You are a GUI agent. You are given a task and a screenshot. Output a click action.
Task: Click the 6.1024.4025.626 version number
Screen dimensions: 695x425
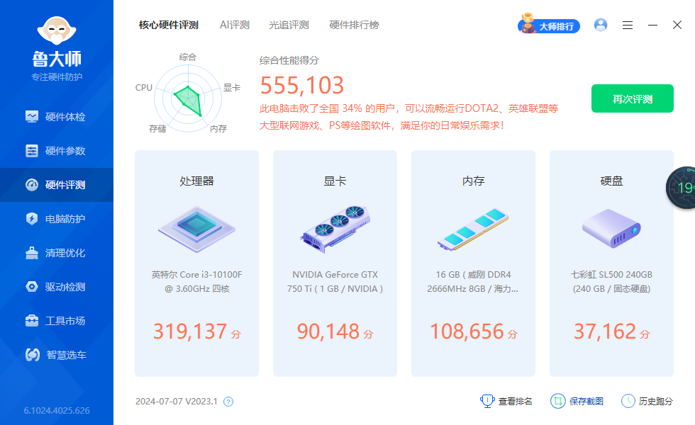(x=57, y=410)
